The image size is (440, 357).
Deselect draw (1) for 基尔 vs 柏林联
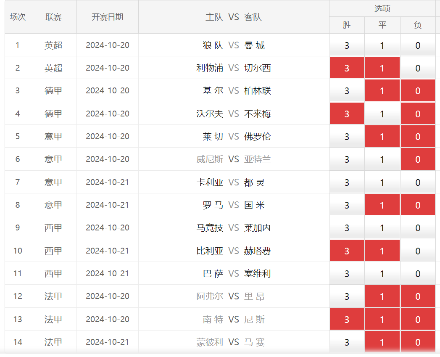coord(382,90)
